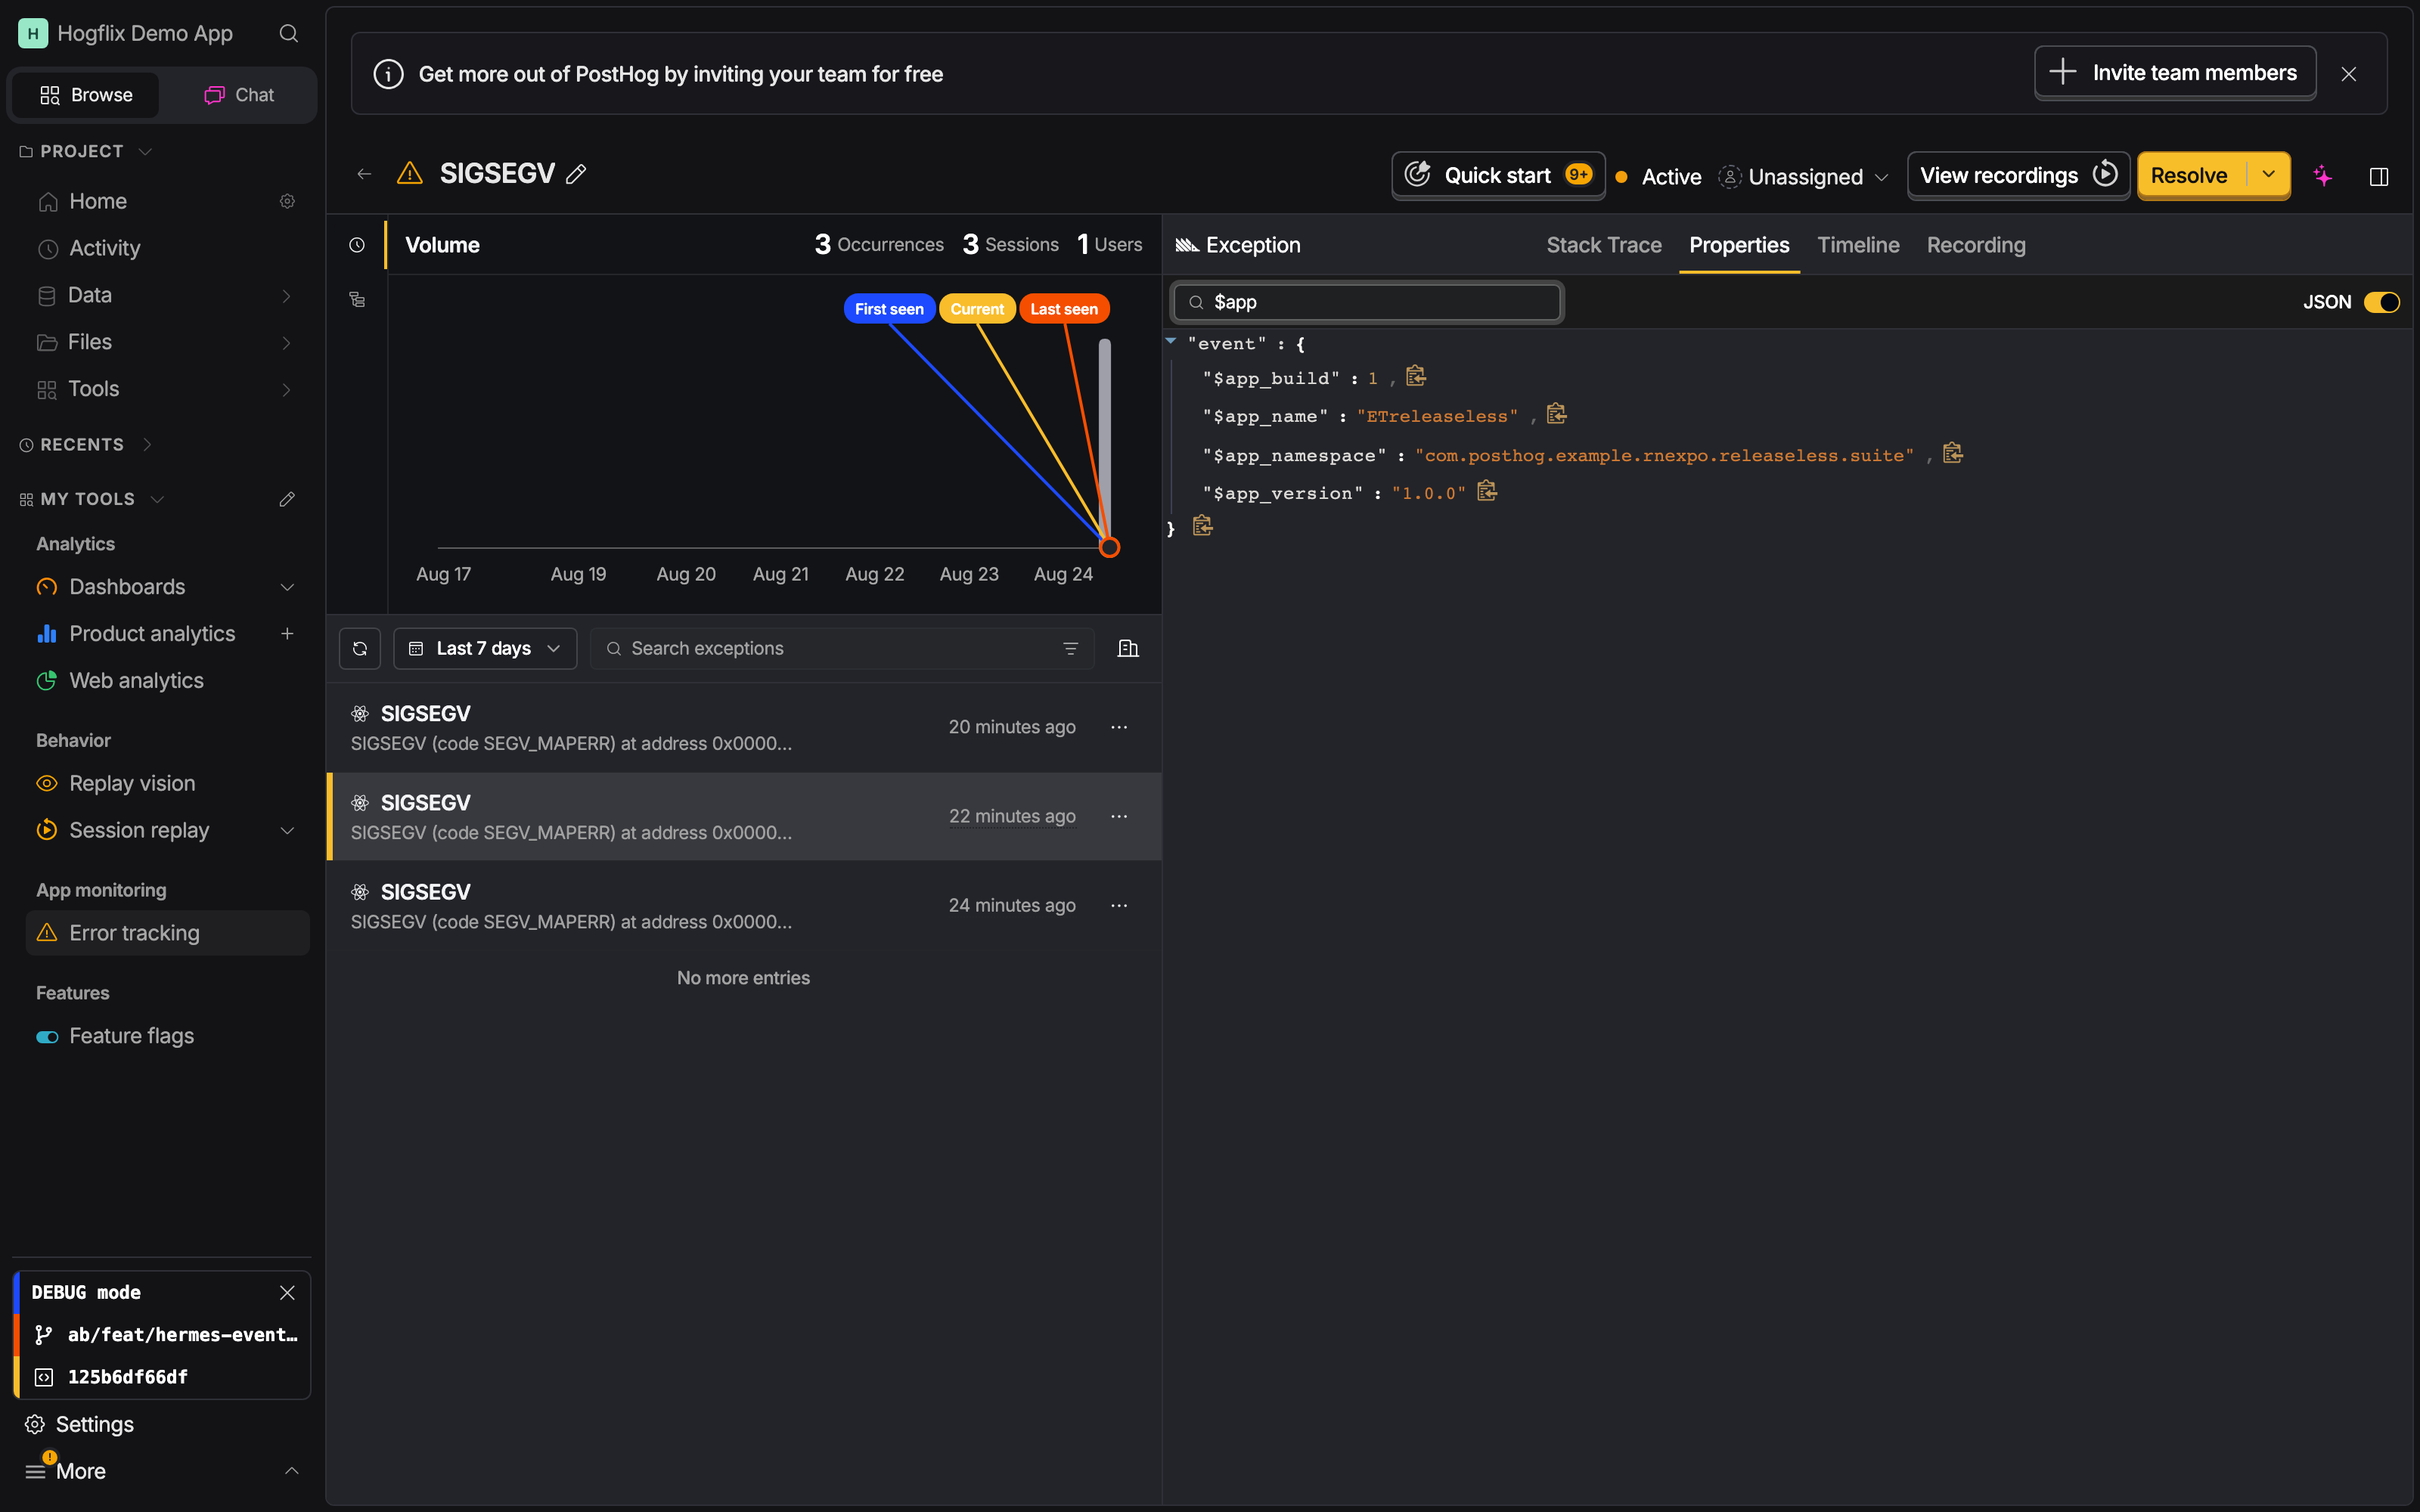Open more options for the 24 minutes ago exception
This screenshot has width=2420, height=1512.
[x=1119, y=906]
